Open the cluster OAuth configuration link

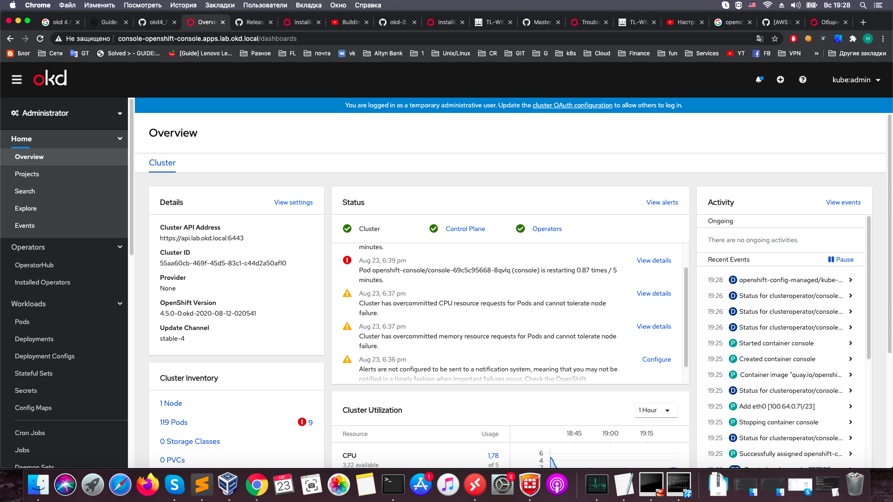tap(572, 105)
